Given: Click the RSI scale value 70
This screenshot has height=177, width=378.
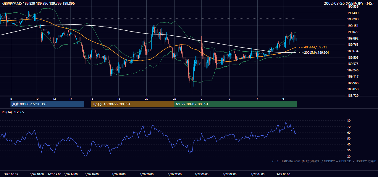Looking at the screenshot, I should 349,127.
